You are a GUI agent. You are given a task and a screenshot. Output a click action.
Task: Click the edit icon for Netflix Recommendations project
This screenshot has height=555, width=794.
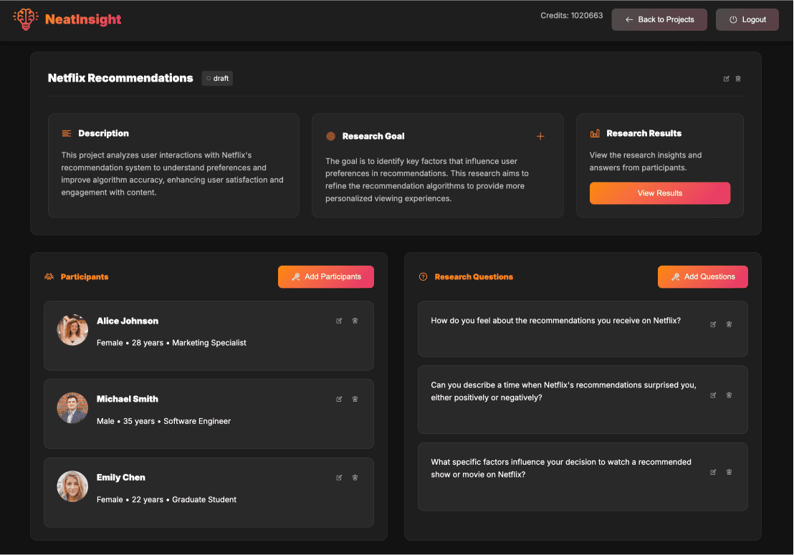click(726, 79)
